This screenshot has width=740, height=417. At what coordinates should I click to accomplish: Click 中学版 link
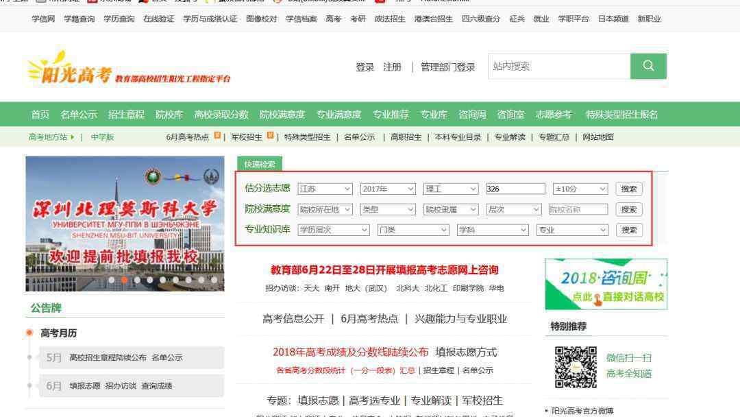coord(102,137)
